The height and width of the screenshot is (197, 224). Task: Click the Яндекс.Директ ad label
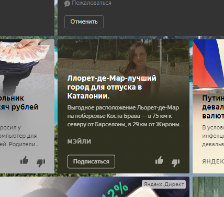(x=164, y=184)
